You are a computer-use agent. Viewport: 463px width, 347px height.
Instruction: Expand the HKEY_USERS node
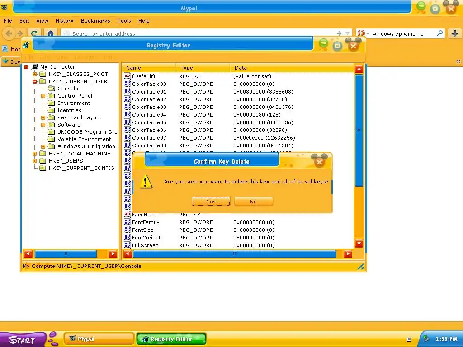point(34,161)
